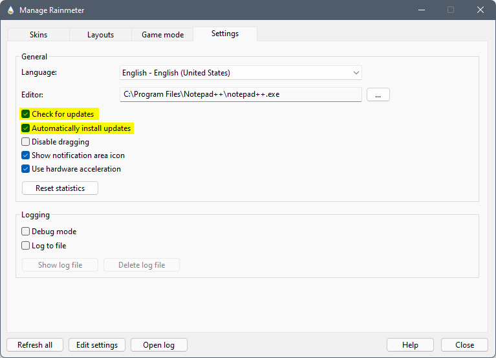Open Edit settings

97,345
